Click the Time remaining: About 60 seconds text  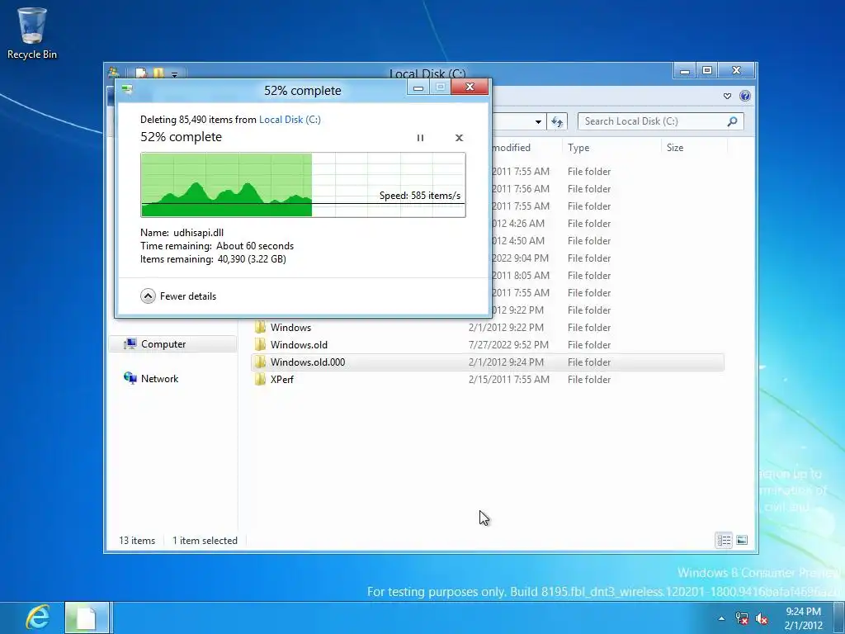click(217, 246)
